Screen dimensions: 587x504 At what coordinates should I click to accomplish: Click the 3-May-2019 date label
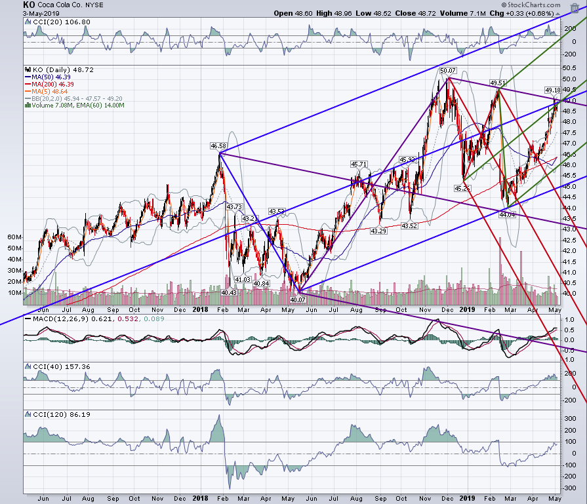41,14
